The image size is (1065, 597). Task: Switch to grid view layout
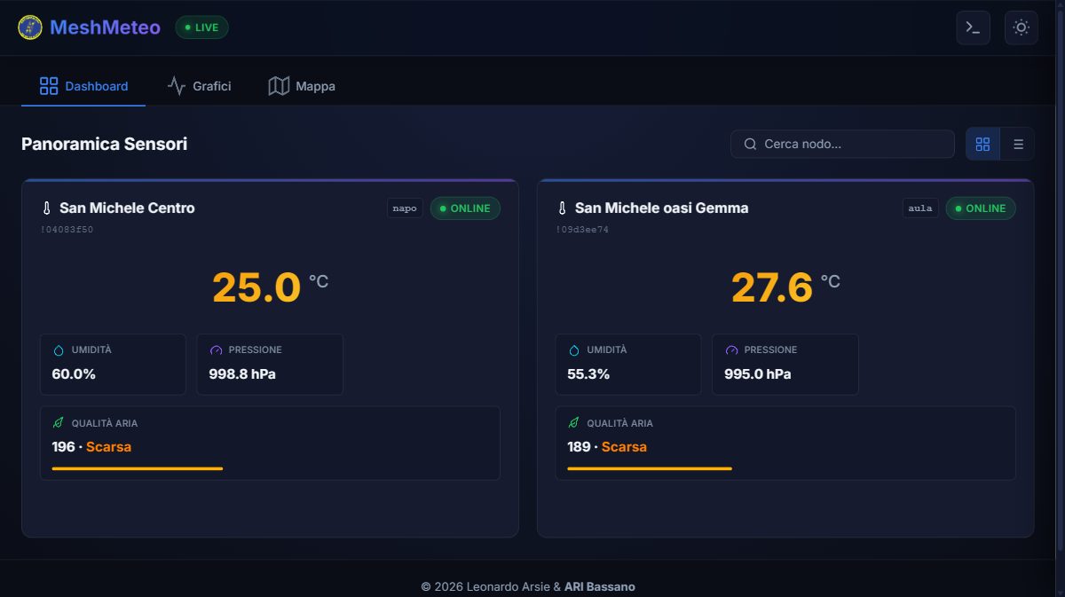click(x=982, y=144)
